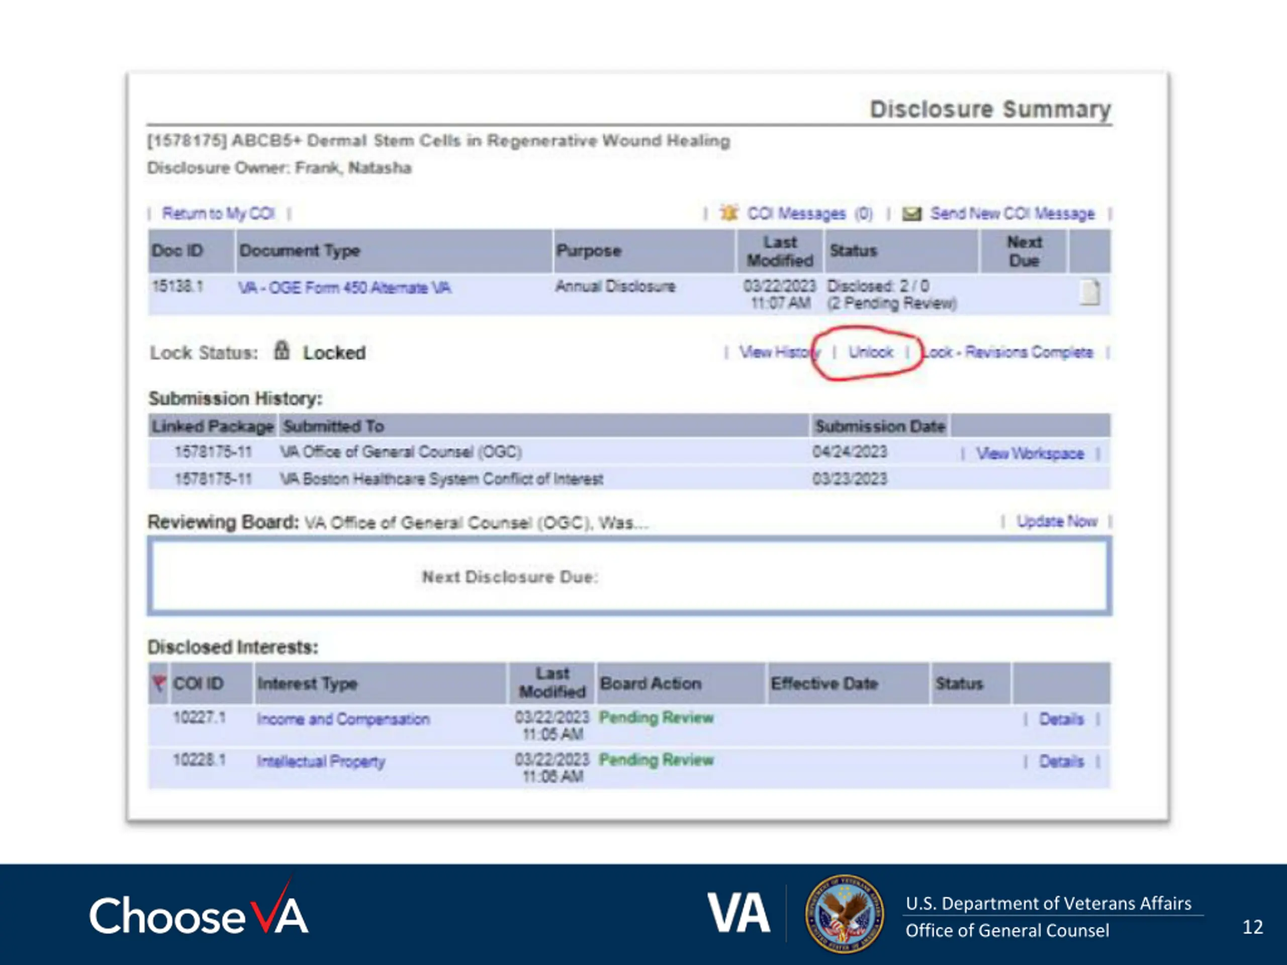Click the Disclosure Summary heading
Viewport: 1287px width, 965px height.
990,110
